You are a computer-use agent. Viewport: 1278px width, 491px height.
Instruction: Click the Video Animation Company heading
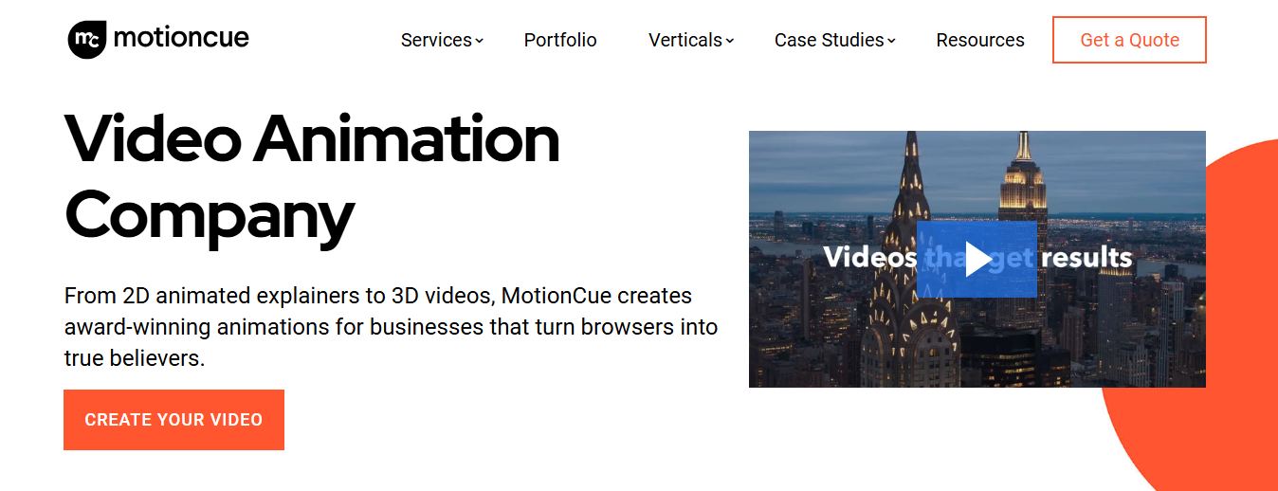coord(312,178)
